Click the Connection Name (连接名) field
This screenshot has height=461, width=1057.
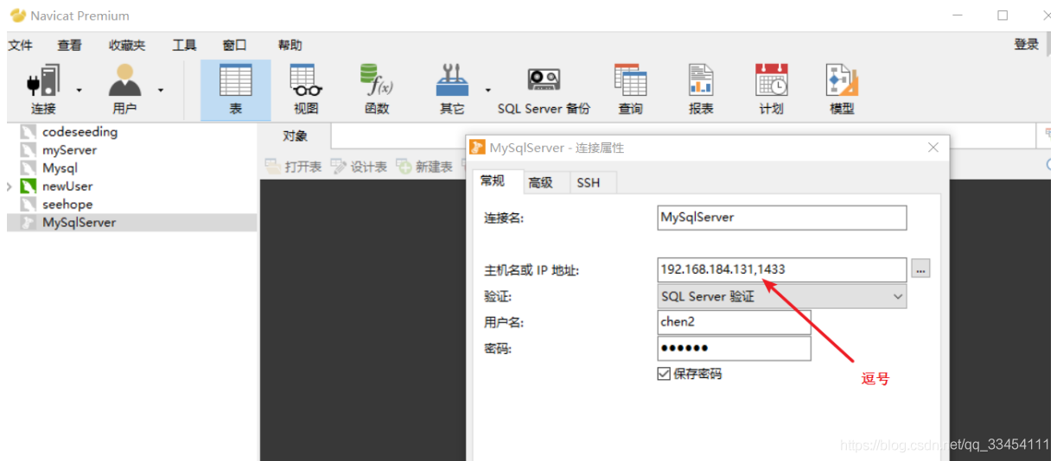pyautogui.click(x=782, y=218)
